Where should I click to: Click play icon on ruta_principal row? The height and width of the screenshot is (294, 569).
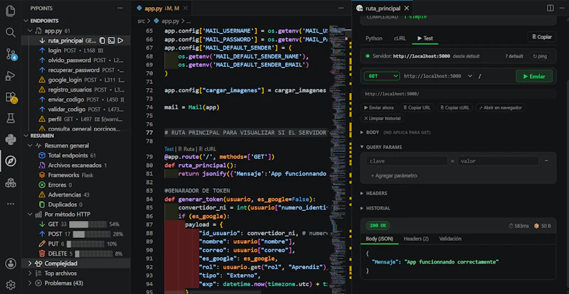click(121, 40)
